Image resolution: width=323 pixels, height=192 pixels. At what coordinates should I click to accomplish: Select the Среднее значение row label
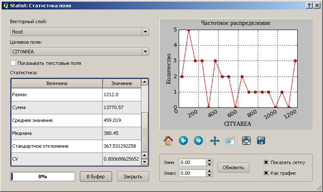(57, 120)
